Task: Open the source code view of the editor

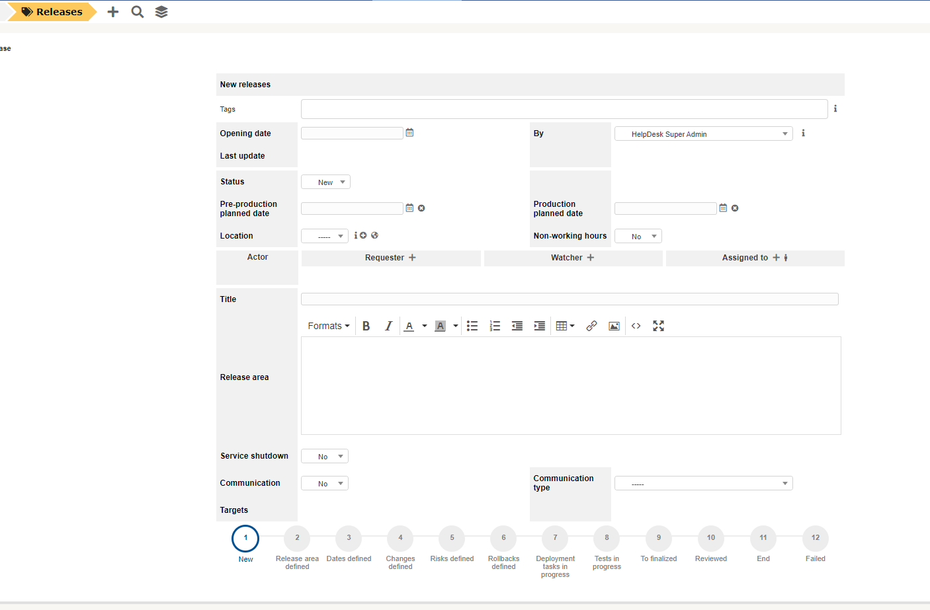Action: (x=636, y=325)
